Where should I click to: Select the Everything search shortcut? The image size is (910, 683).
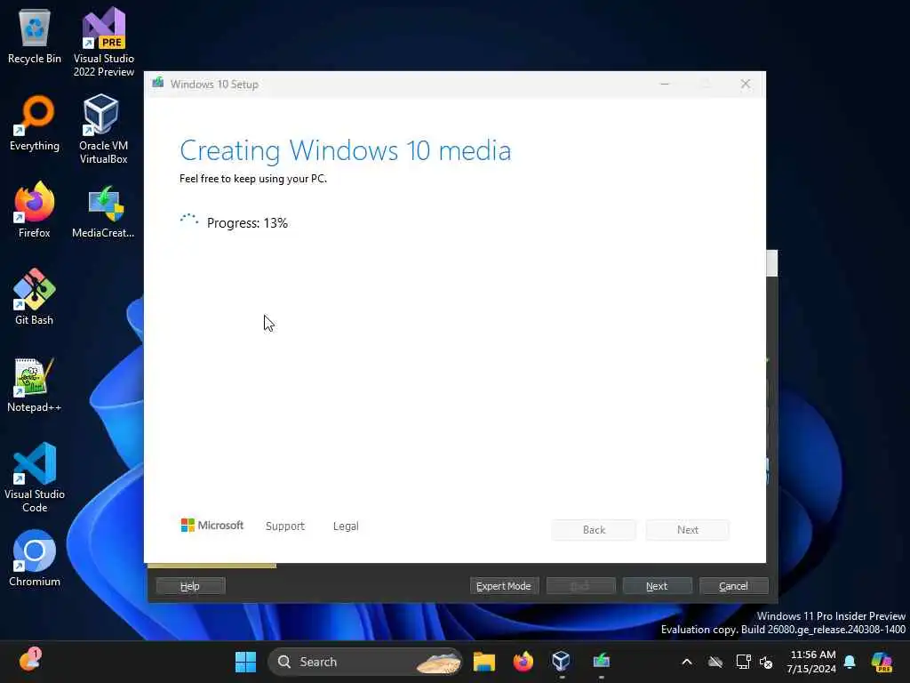point(35,123)
